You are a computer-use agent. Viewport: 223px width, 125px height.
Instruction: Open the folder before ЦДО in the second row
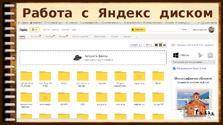click(x=64, y=97)
